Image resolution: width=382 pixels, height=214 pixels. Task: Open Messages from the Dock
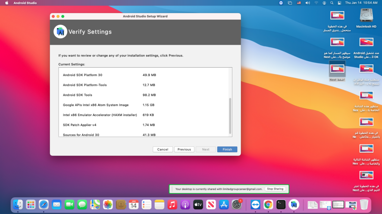82,205
